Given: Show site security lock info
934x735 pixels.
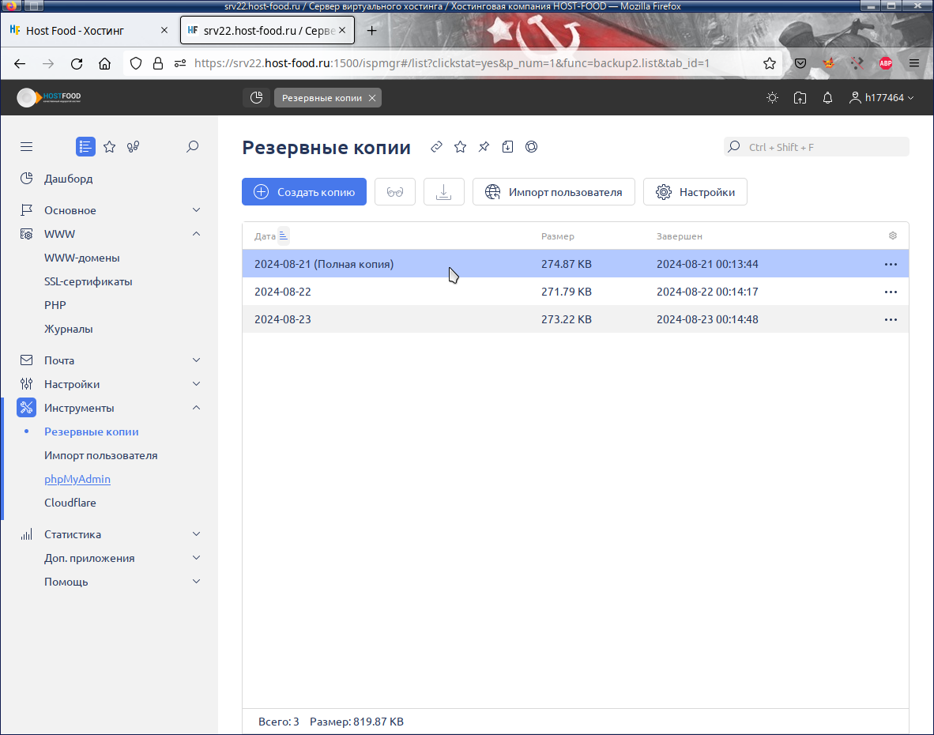Looking at the screenshot, I should pos(158,64).
